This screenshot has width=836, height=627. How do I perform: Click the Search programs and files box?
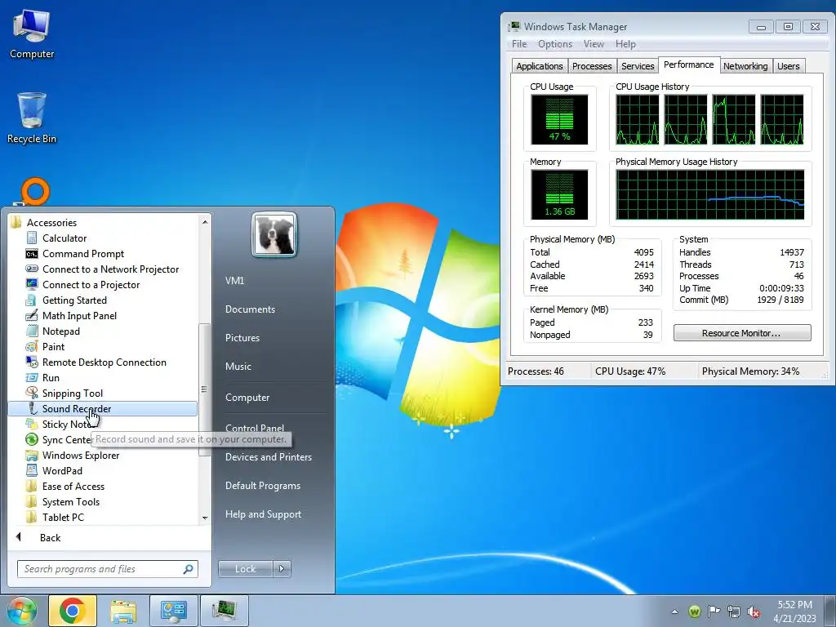(107, 569)
